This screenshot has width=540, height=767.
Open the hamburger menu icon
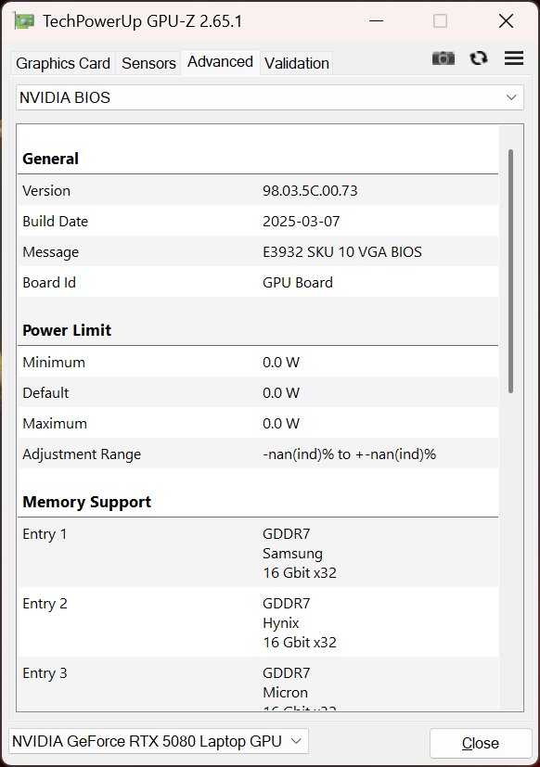click(514, 58)
